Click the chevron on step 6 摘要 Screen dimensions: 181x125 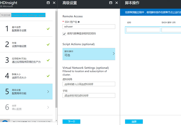tap(48, 107)
